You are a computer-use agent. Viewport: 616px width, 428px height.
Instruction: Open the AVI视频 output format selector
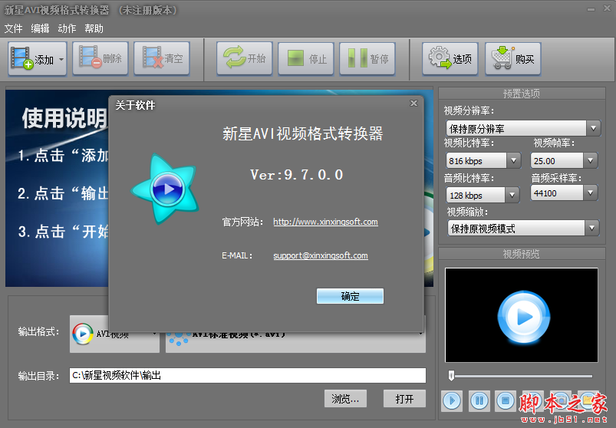pos(115,334)
